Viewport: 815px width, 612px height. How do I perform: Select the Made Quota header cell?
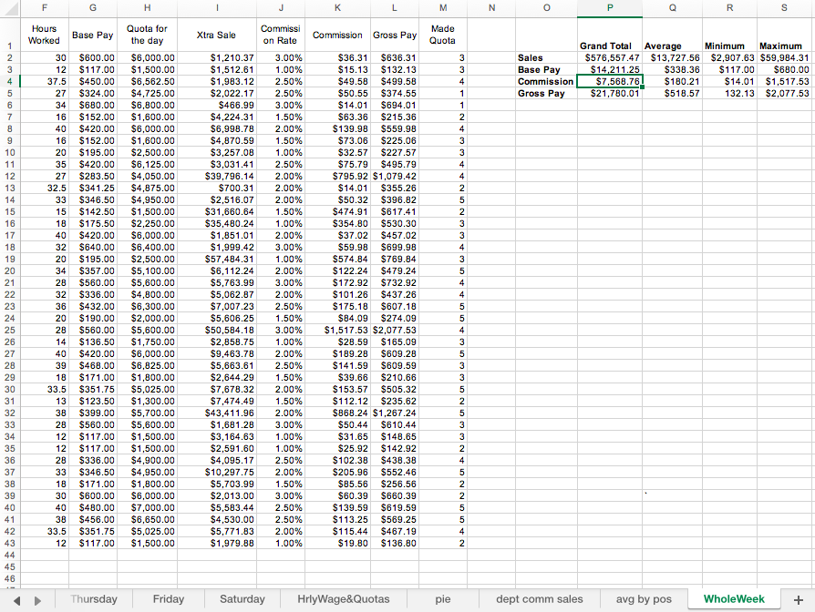pos(443,34)
